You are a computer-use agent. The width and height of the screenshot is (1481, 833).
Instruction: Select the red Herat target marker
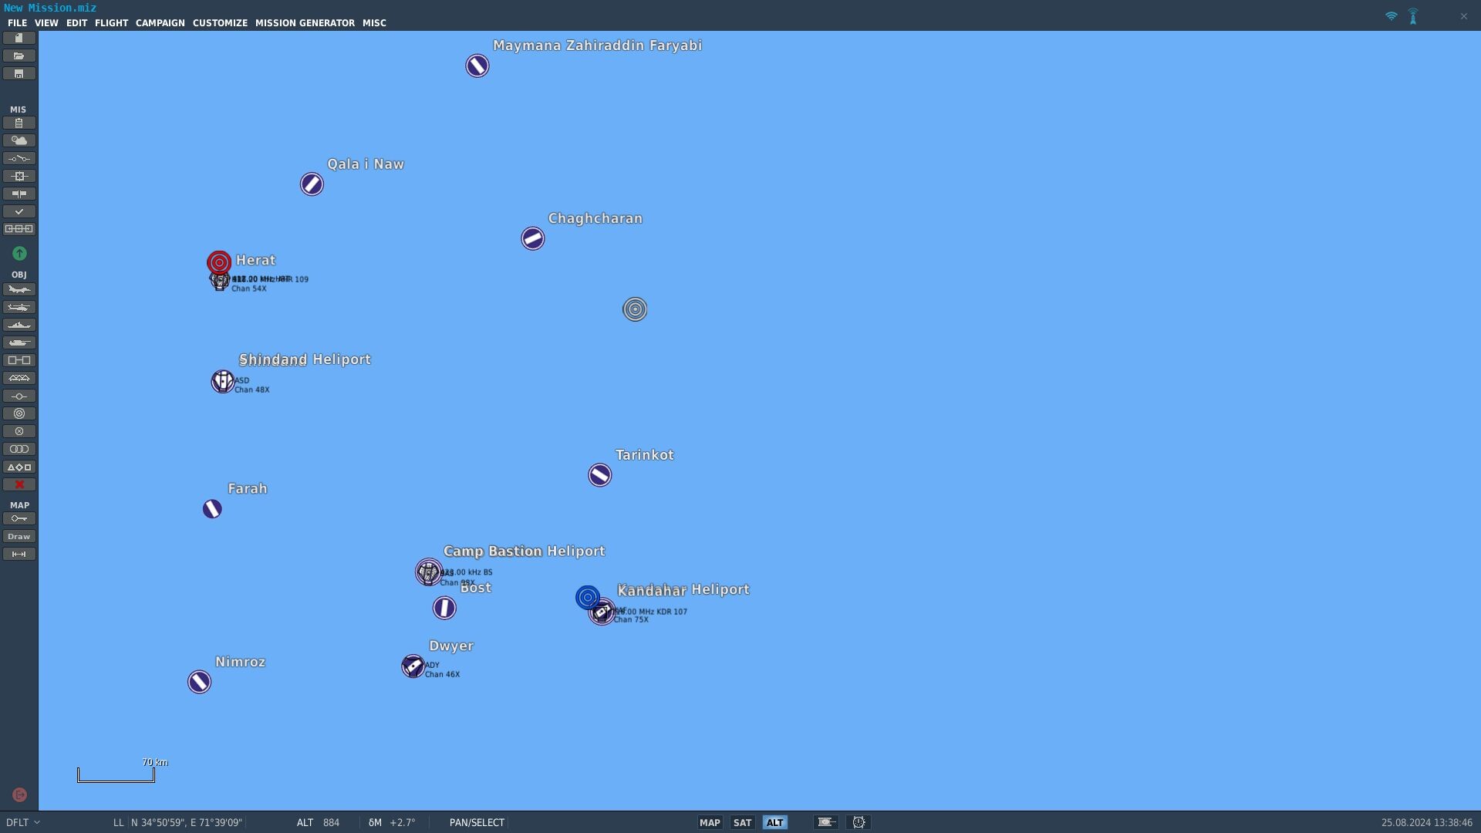click(x=219, y=262)
